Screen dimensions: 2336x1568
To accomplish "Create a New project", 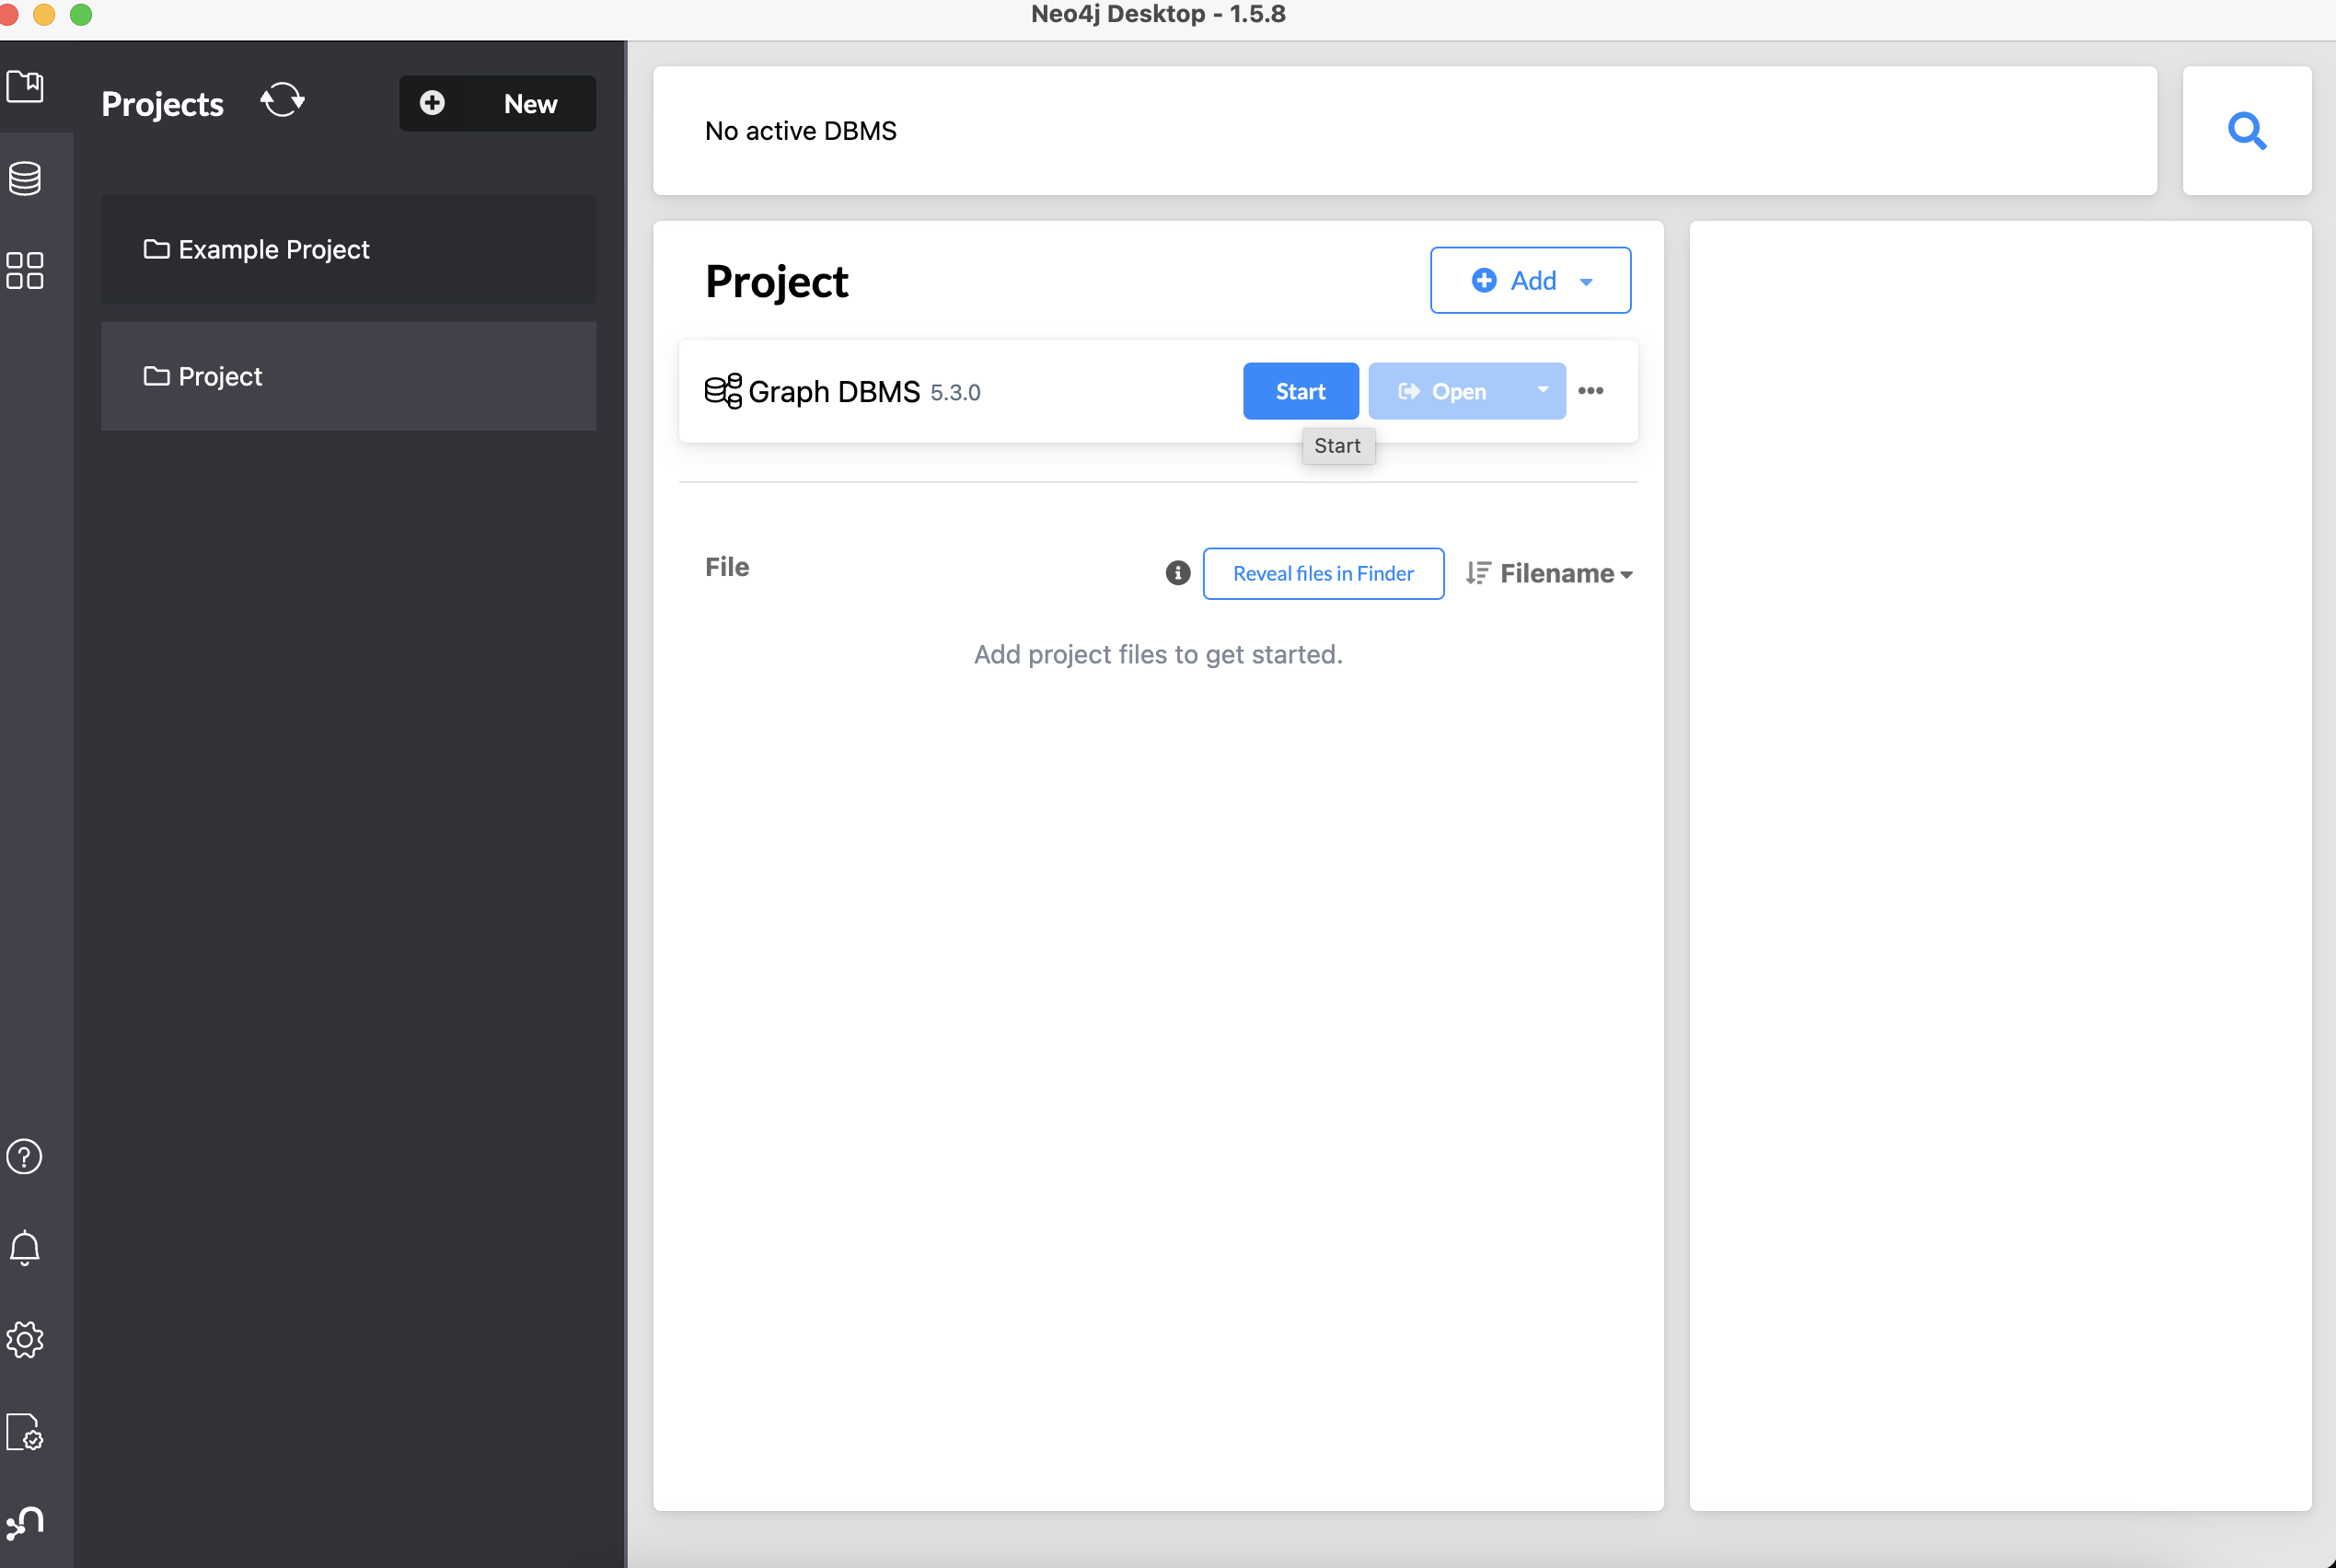I will point(497,104).
